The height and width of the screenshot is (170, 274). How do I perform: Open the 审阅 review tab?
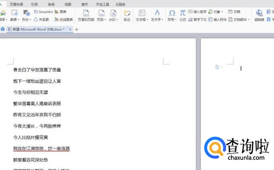[x=51, y=4]
